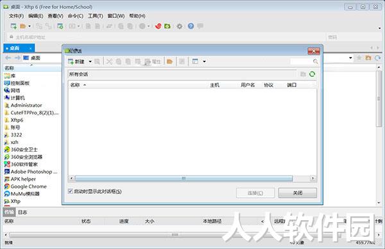The image size is (385, 249).
Task: Click the speech bubble feedback icon in toolbar
Action: click(200, 26)
